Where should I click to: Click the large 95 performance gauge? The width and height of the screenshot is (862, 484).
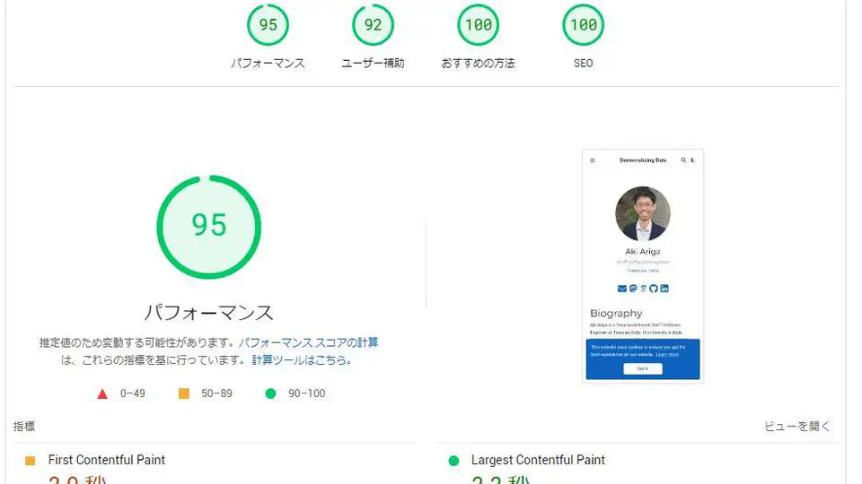pos(209,227)
